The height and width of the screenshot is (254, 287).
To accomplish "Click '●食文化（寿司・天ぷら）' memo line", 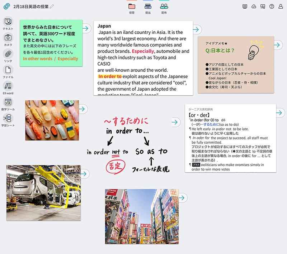I will point(224,87).
